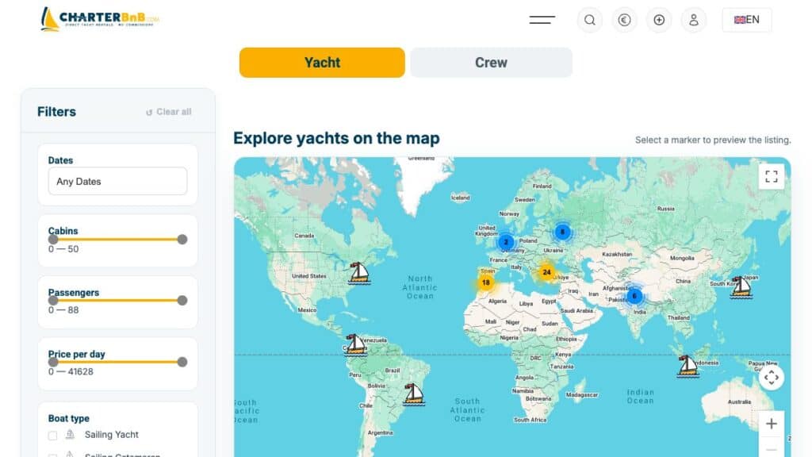
Task: Click the map zoom in plus button
Action: coord(771,424)
